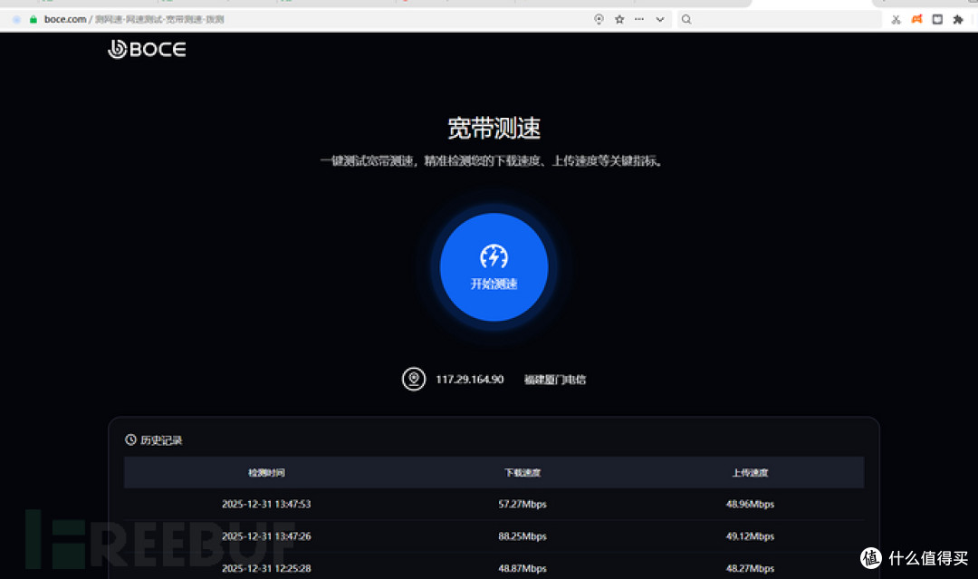This screenshot has width=978, height=579.
Task: Click upload speed 48.27Mbps
Action: pos(750,568)
